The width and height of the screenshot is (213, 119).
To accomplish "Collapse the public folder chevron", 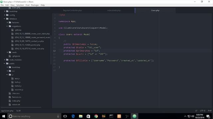I will click(4, 63).
